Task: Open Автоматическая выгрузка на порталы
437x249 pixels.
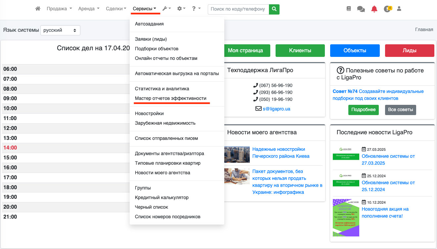Action: (x=177, y=73)
